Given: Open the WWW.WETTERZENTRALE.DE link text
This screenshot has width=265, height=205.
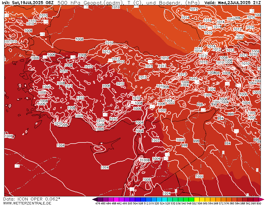Looking at the screenshot, I should pyautogui.click(x=27, y=203).
